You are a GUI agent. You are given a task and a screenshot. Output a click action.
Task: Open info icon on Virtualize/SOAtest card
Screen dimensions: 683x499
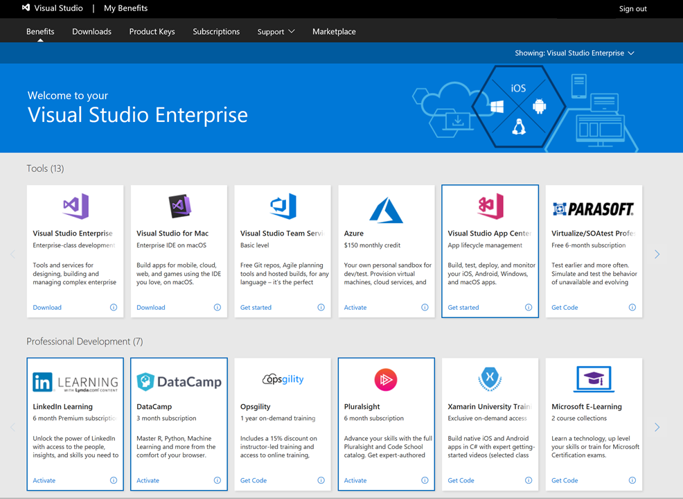[632, 307]
